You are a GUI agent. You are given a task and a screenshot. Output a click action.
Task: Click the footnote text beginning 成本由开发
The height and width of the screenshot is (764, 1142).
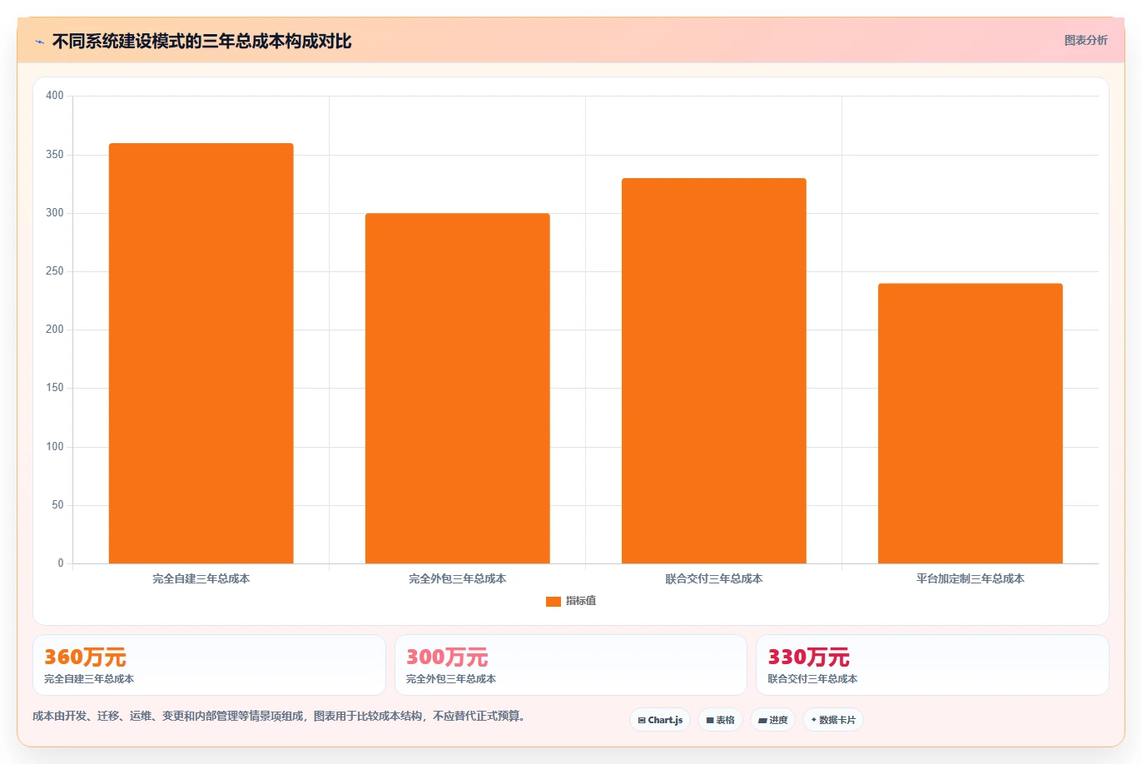coord(279,716)
